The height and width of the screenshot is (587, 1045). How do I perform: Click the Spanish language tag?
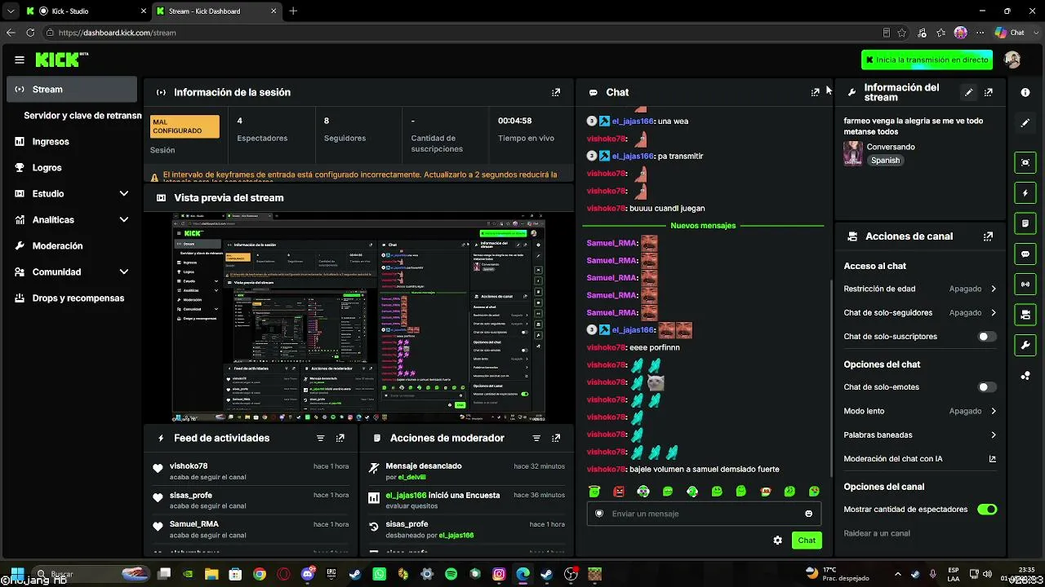(x=885, y=161)
